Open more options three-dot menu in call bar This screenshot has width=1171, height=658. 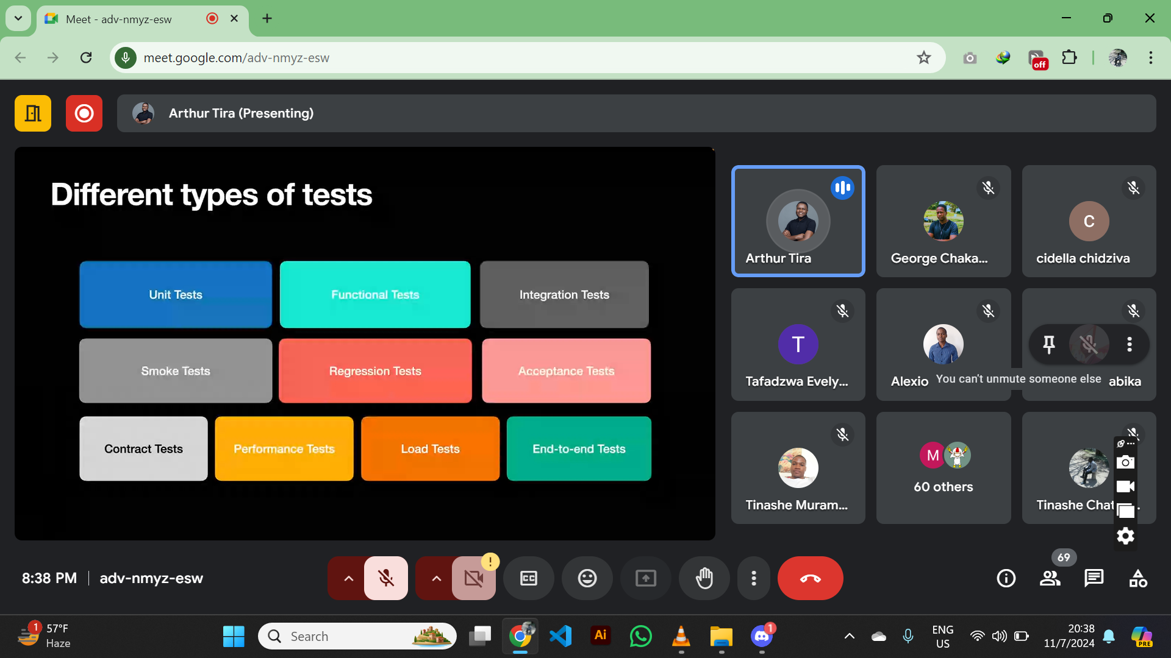[754, 578]
